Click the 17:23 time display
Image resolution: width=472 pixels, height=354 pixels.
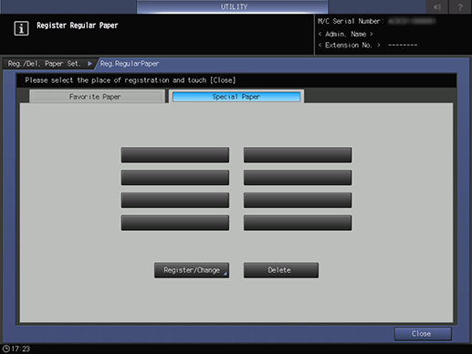tap(20, 349)
